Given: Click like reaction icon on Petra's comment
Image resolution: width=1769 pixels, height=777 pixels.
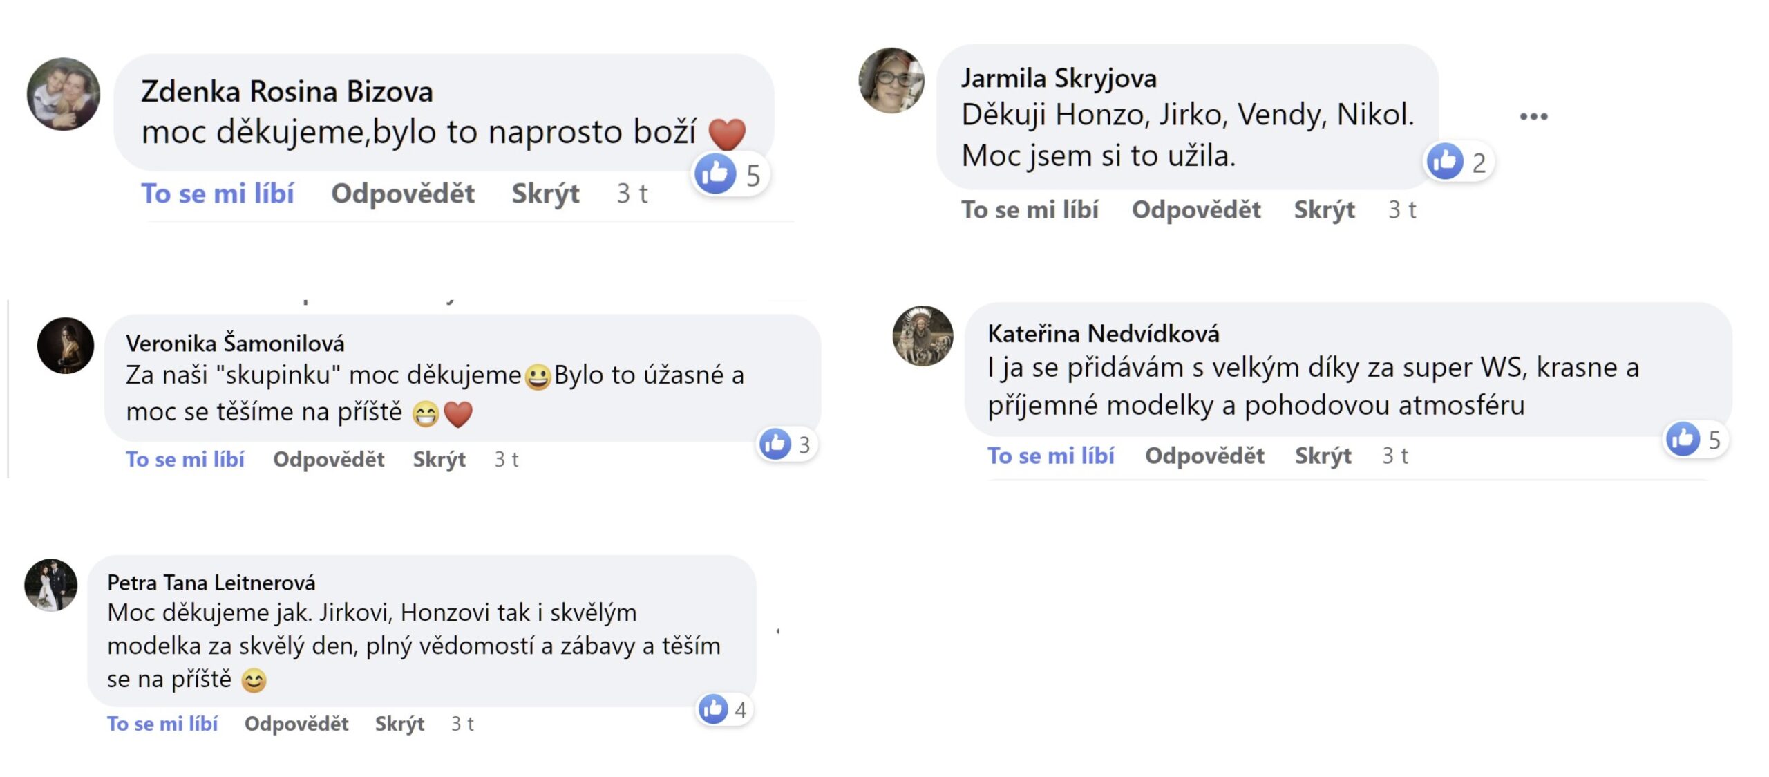Looking at the screenshot, I should [713, 709].
